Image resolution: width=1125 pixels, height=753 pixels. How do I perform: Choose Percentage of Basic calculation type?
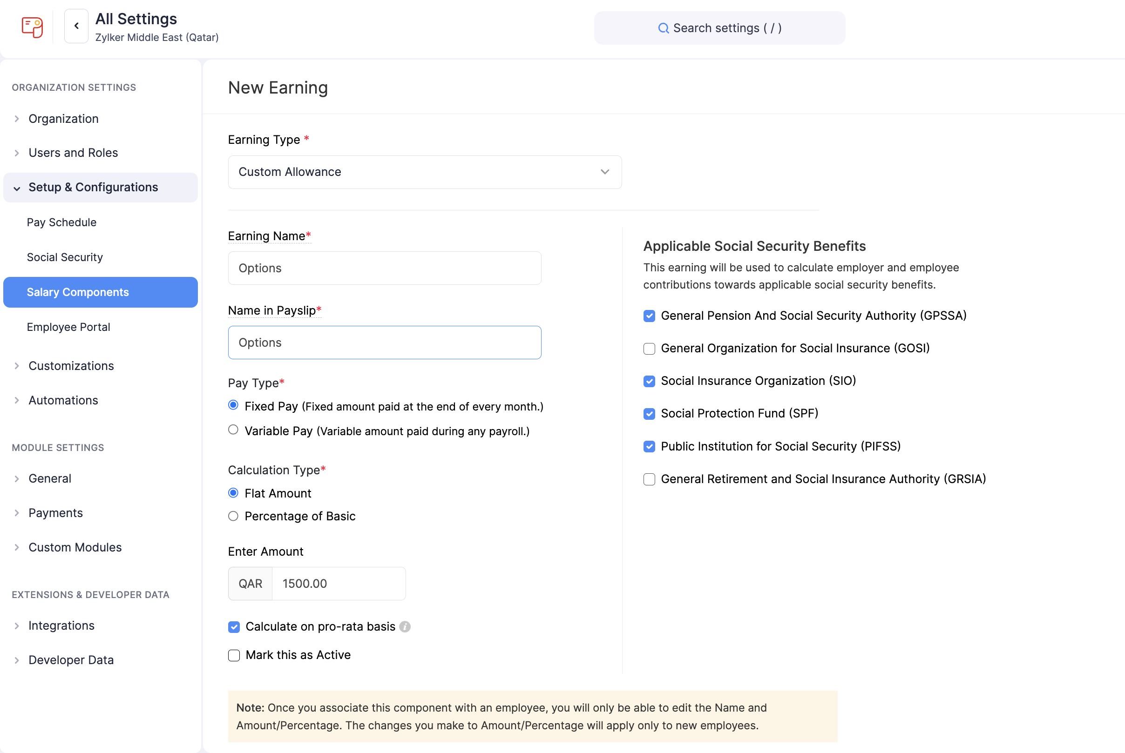click(233, 516)
